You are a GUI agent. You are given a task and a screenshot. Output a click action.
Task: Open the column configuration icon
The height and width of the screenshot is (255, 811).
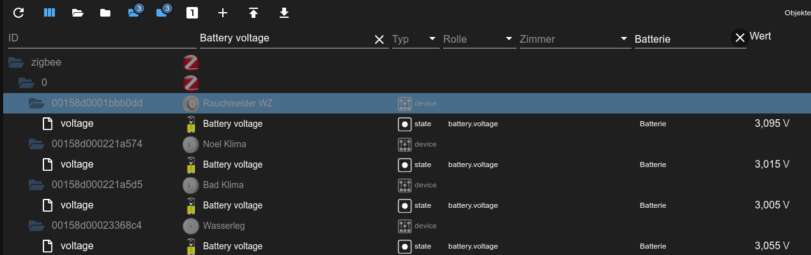(49, 13)
